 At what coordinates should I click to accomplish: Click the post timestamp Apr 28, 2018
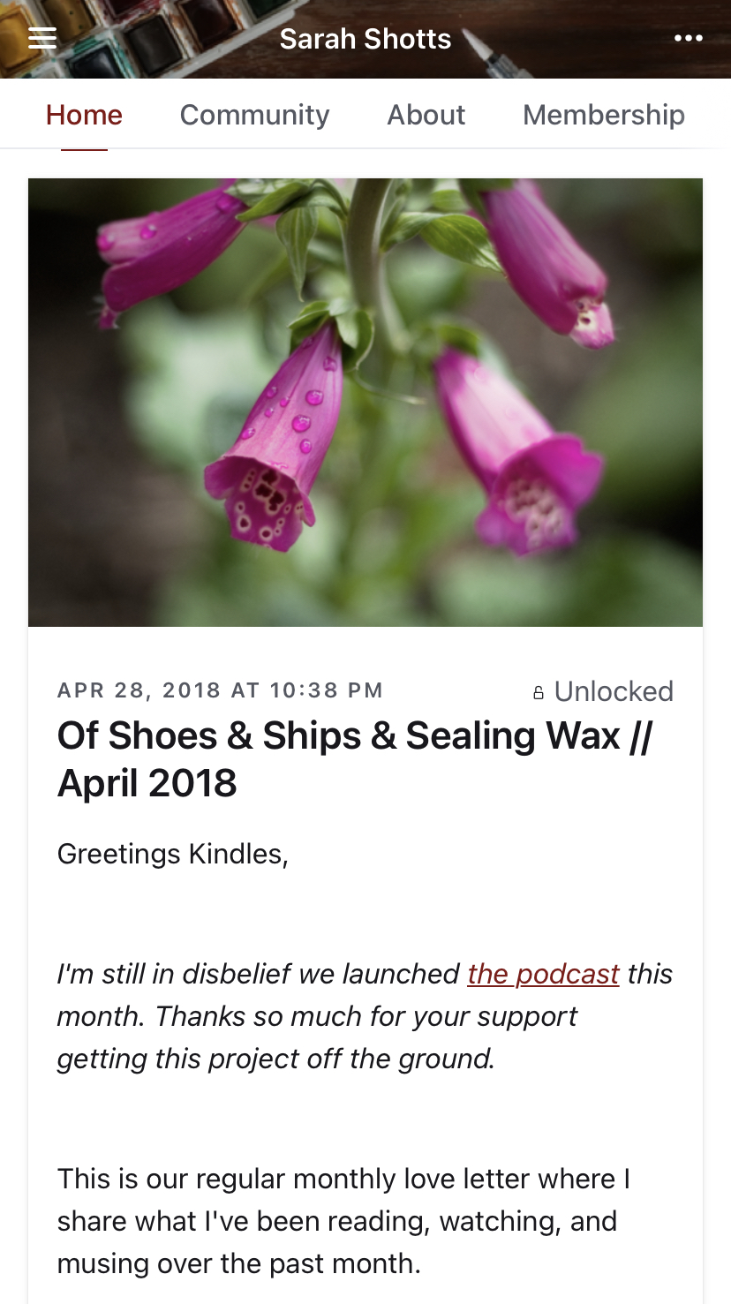[x=220, y=690]
